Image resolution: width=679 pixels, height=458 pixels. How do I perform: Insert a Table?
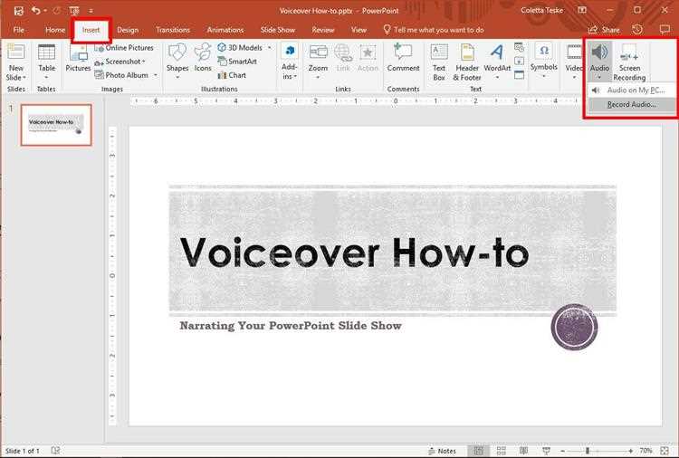(46, 62)
